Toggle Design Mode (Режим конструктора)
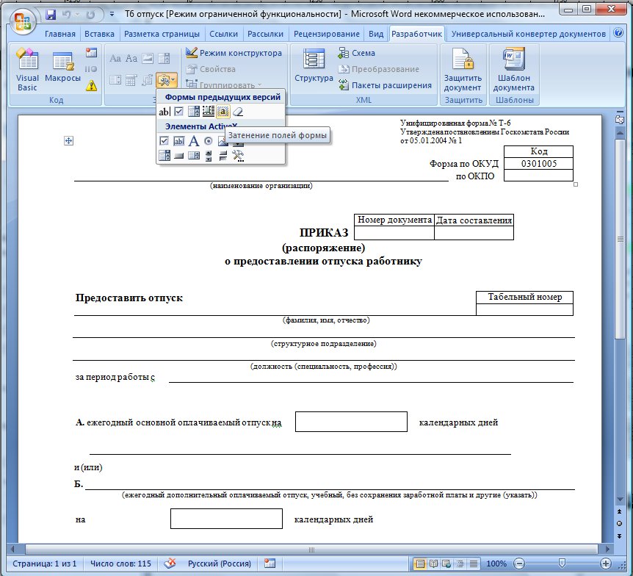633x576 pixels. pyautogui.click(x=234, y=53)
